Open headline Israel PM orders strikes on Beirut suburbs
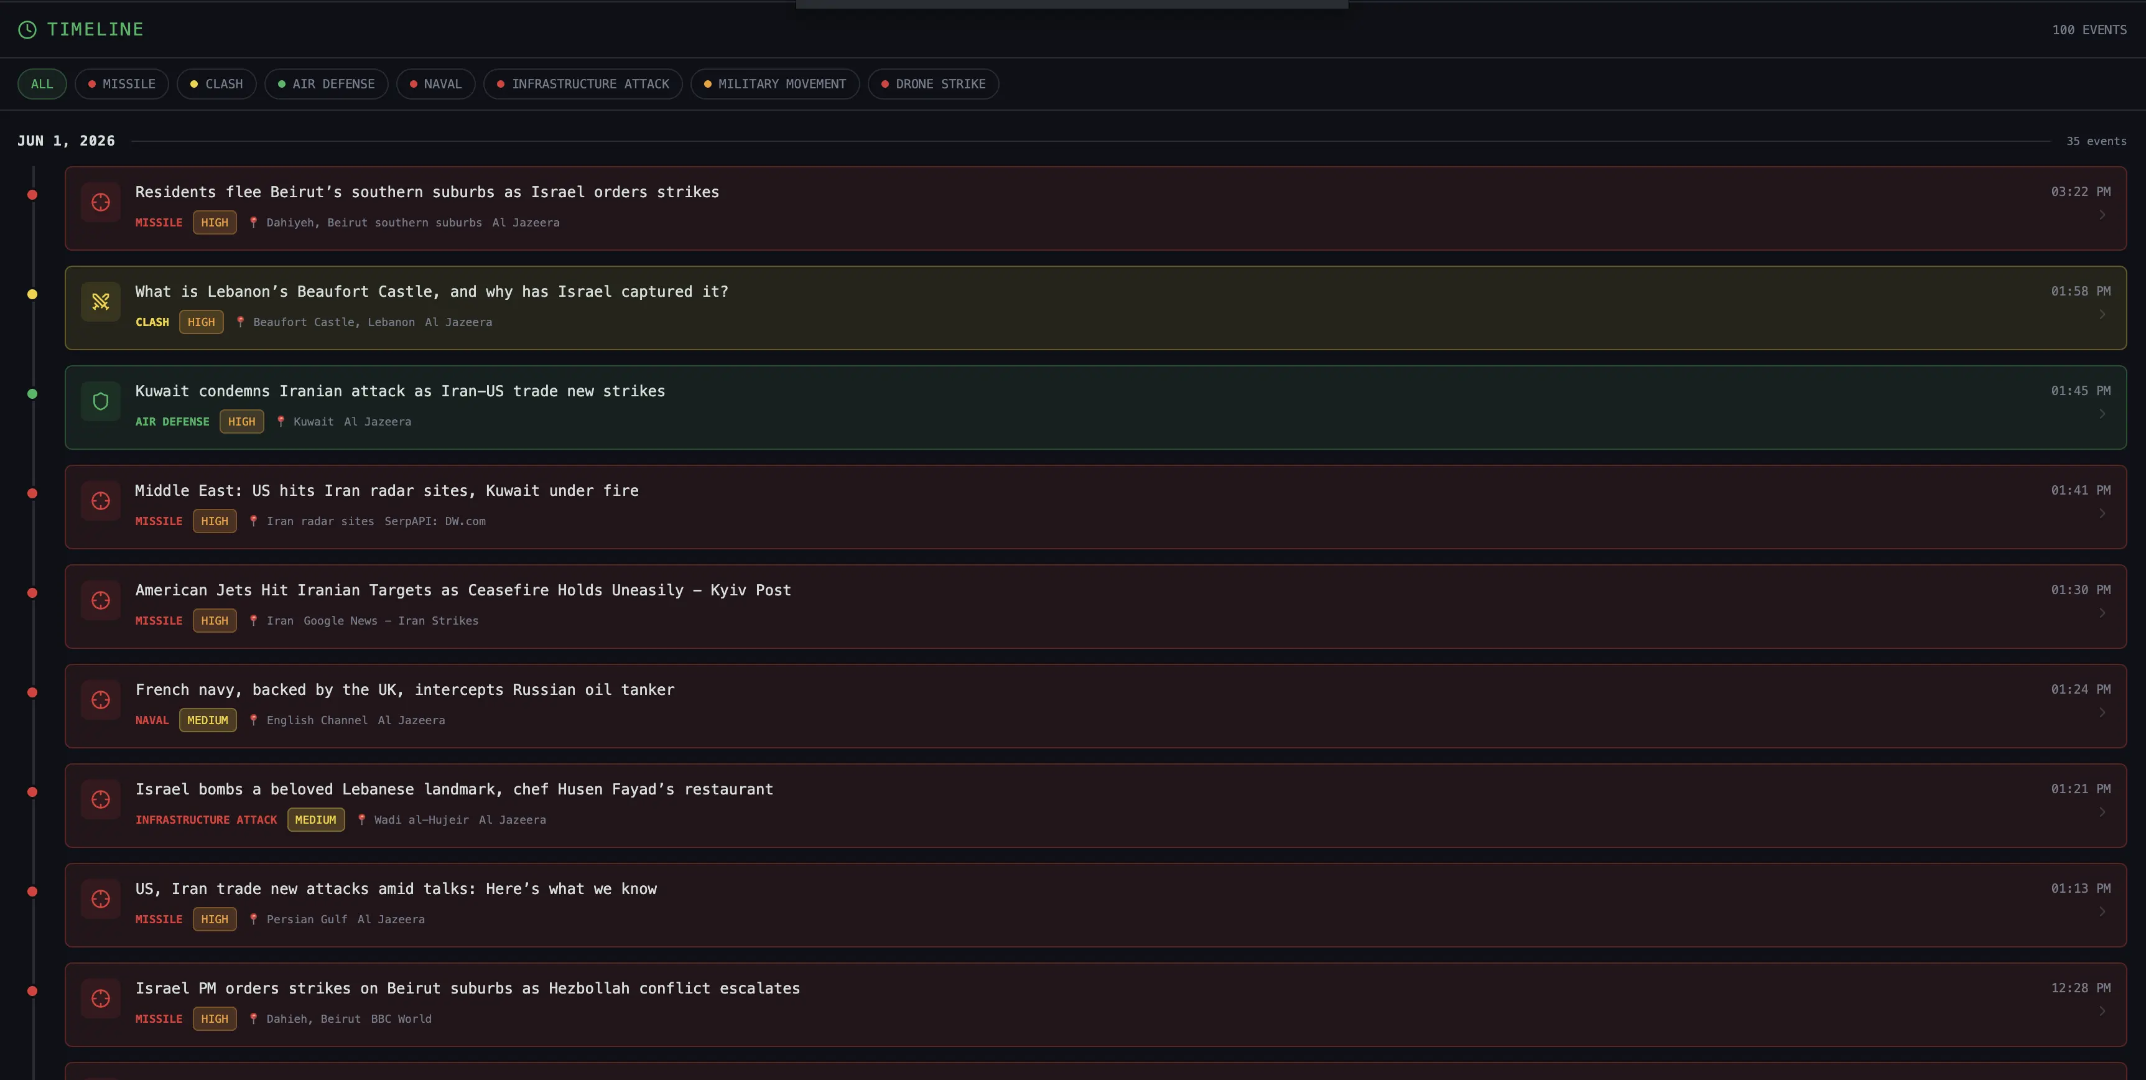Viewport: 2146px width, 1080px height. [x=467, y=989]
